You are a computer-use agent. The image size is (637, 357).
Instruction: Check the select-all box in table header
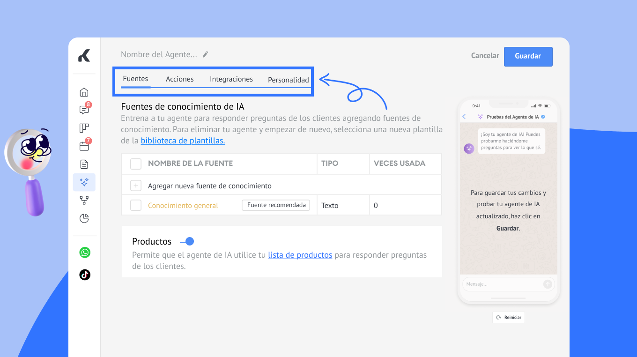coord(136,164)
